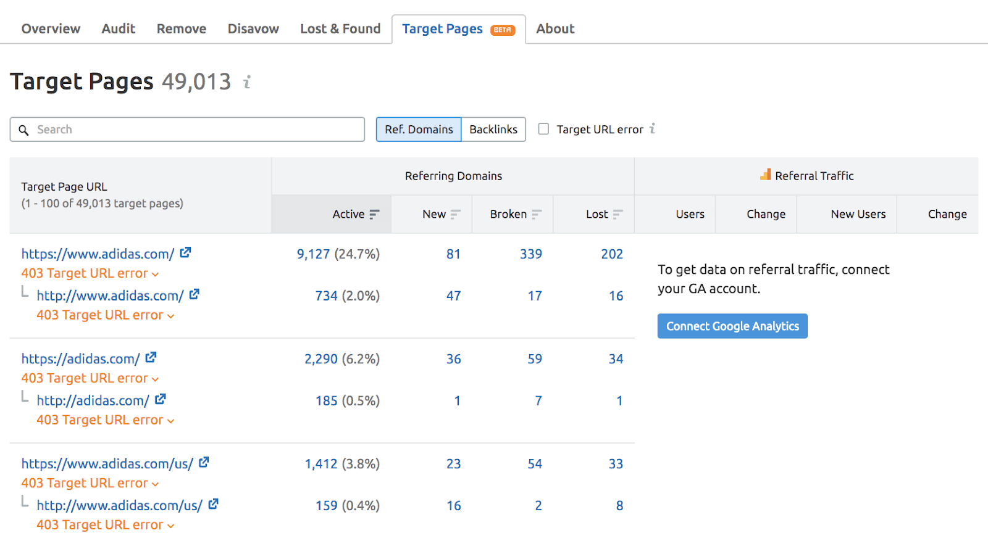This screenshot has height=546, width=988.
Task: Sort by Active column icon
Action: point(374,214)
